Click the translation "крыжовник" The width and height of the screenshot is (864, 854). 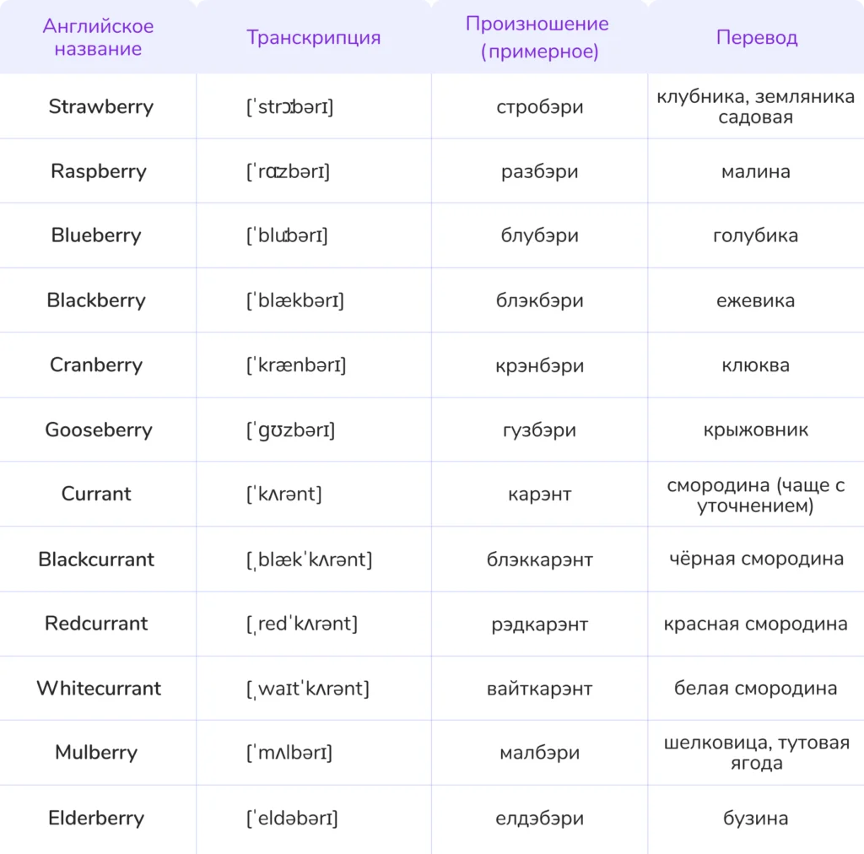[x=755, y=430]
